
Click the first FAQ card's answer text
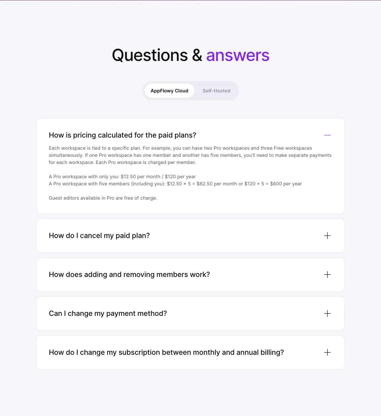click(x=190, y=155)
